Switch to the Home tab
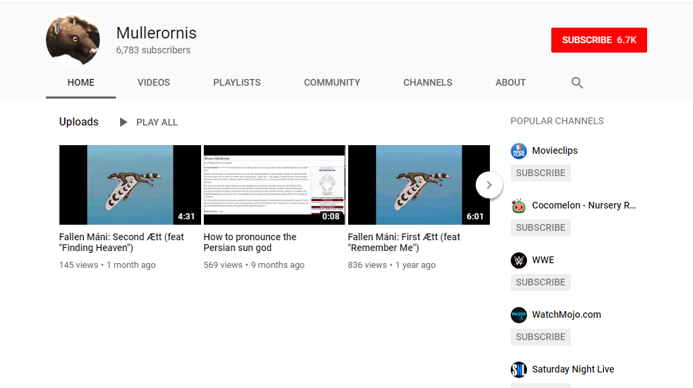Screen dimensions: 693x388 81,82
